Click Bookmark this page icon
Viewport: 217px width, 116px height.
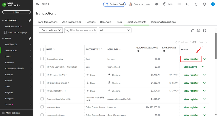click(x=5, y=32)
